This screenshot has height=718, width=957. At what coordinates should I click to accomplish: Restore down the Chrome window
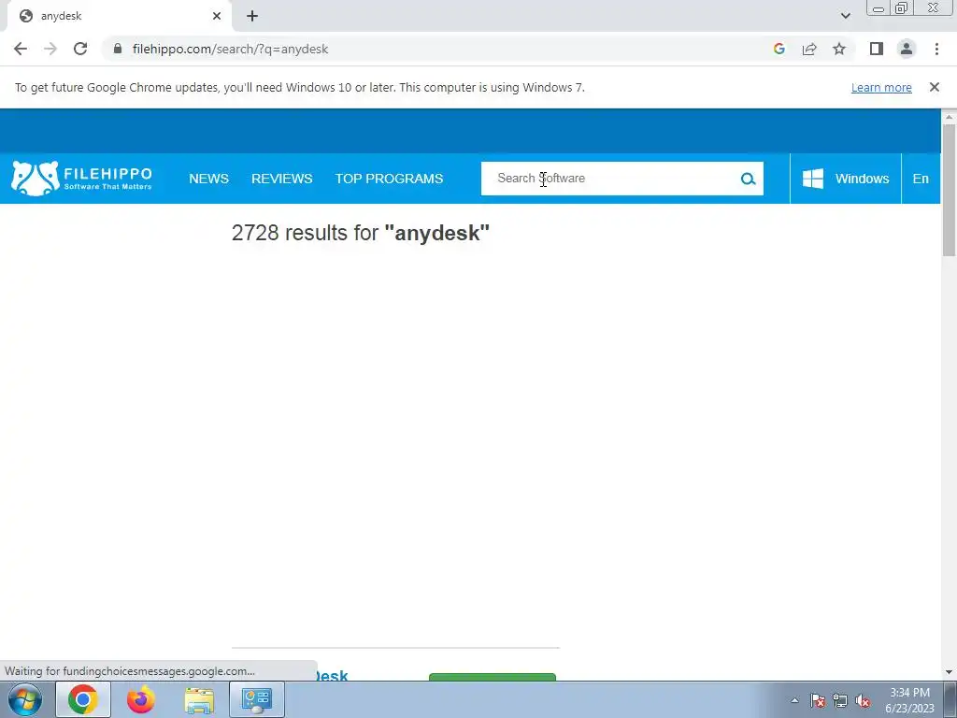click(x=902, y=8)
